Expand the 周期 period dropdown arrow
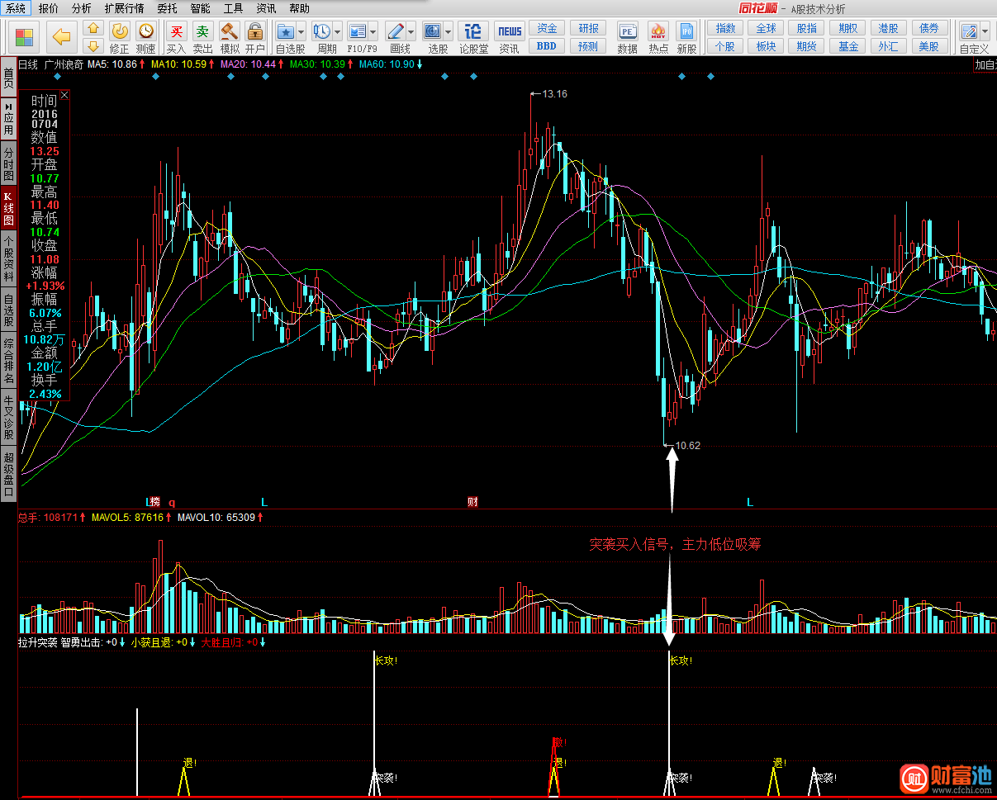The height and width of the screenshot is (800, 997). pos(337,32)
